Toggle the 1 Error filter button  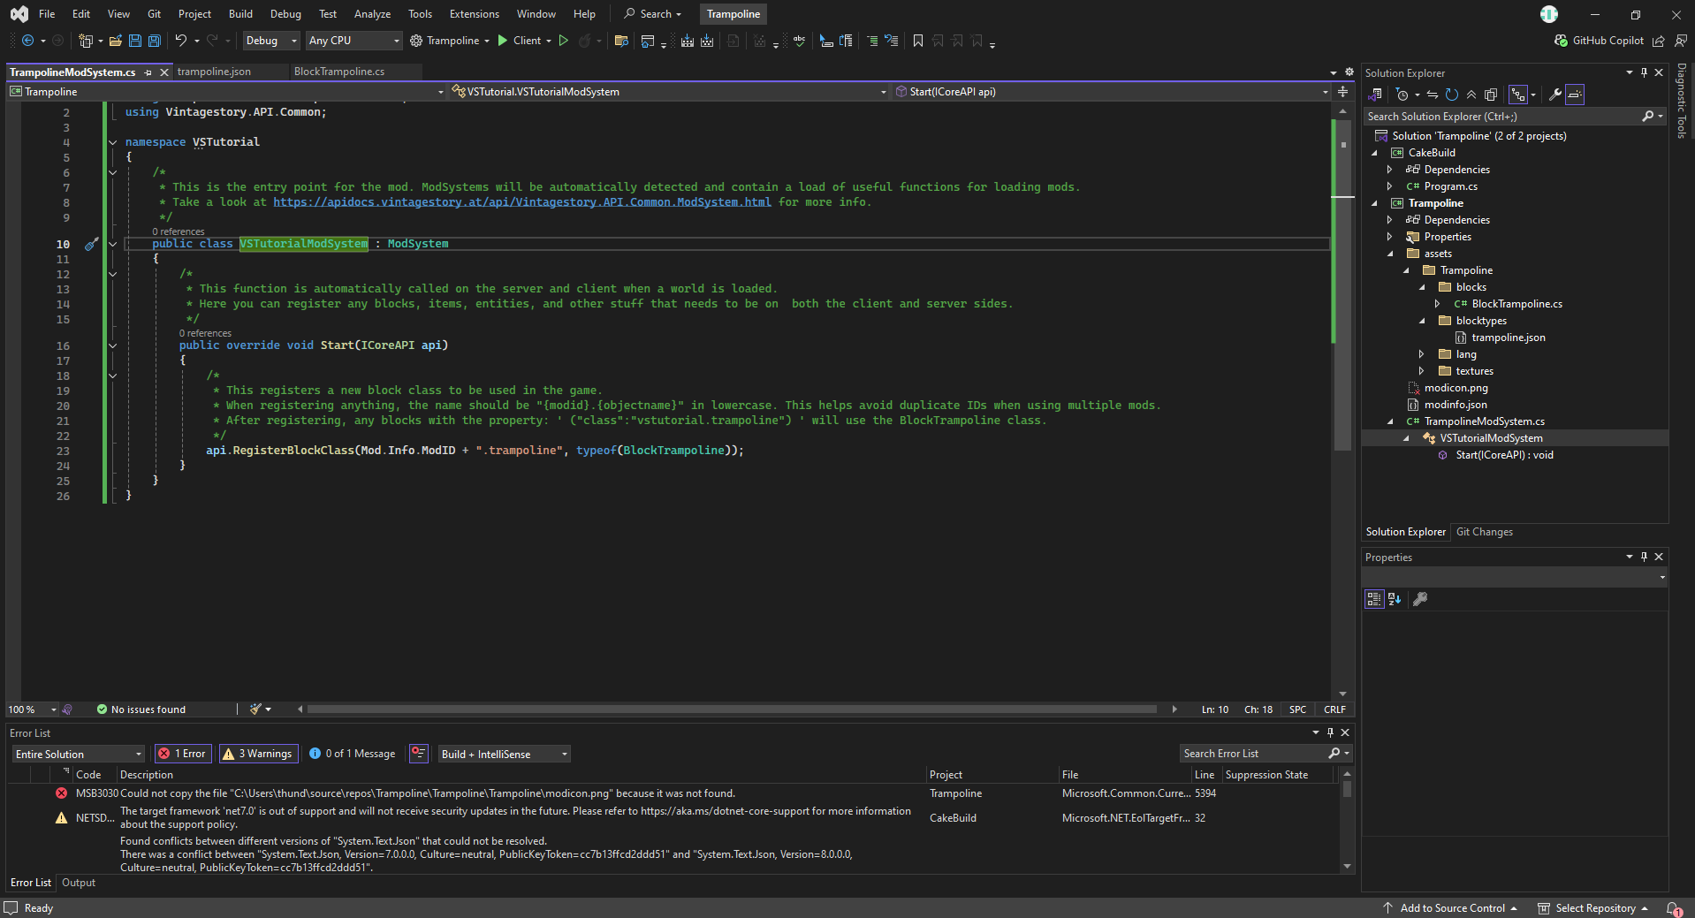[182, 754]
